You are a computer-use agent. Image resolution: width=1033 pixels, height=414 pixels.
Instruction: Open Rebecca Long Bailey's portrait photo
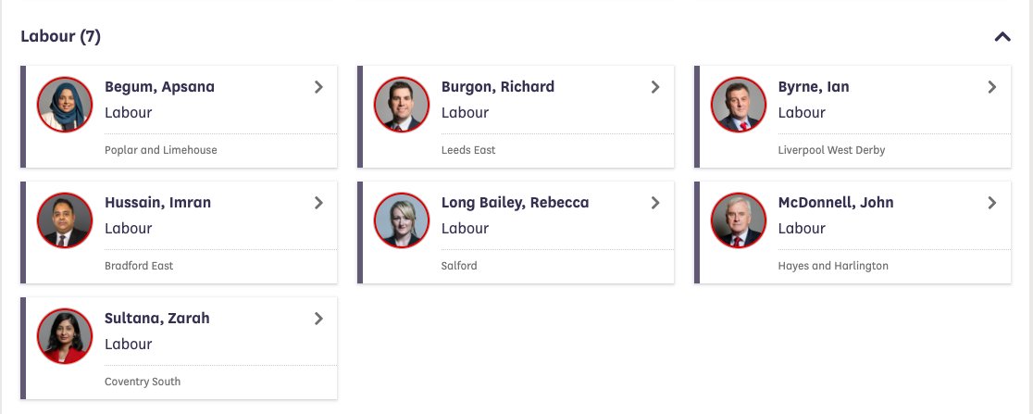pos(401,220)
